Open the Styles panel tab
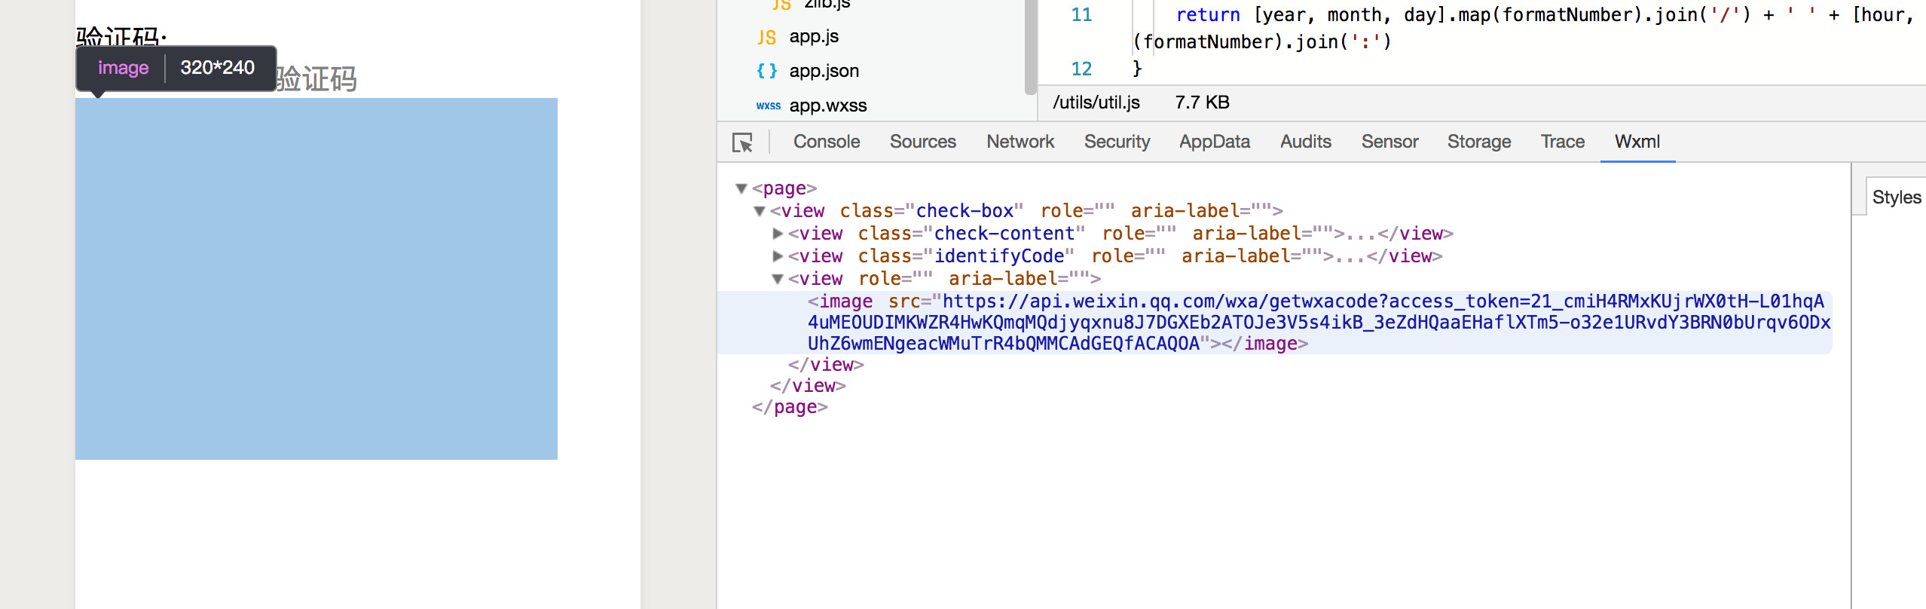The width and height of the screenshot is (1926, 609). [x=1896, y=197]
